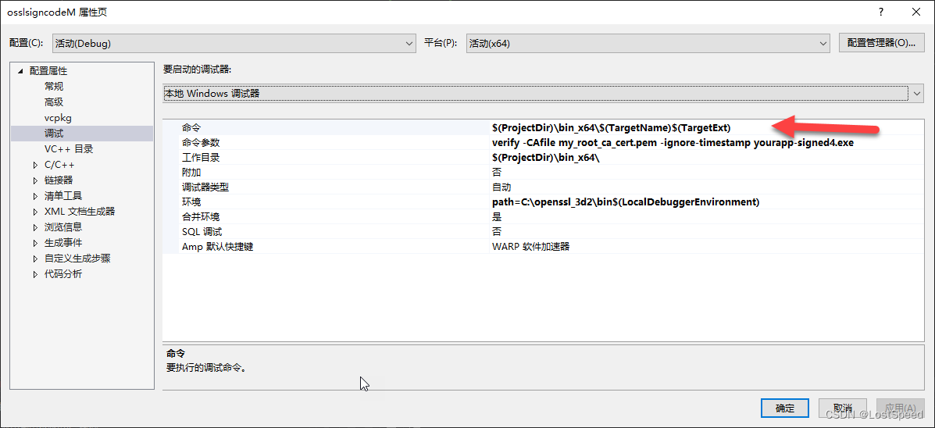The height and width of the screenshot is (428, 935).
Task: Select the C/C++ tree item label
Action: [x=59, y=165]
